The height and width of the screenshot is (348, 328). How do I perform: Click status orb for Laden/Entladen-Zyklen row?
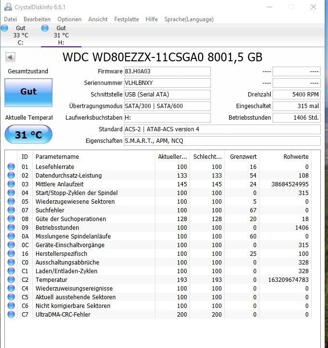click(11, 271)
